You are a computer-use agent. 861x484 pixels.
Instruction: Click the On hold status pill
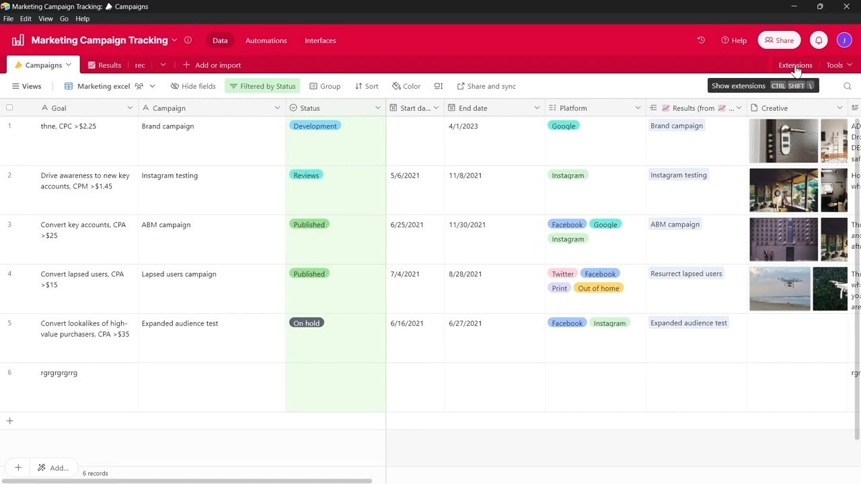click(307, 323)
